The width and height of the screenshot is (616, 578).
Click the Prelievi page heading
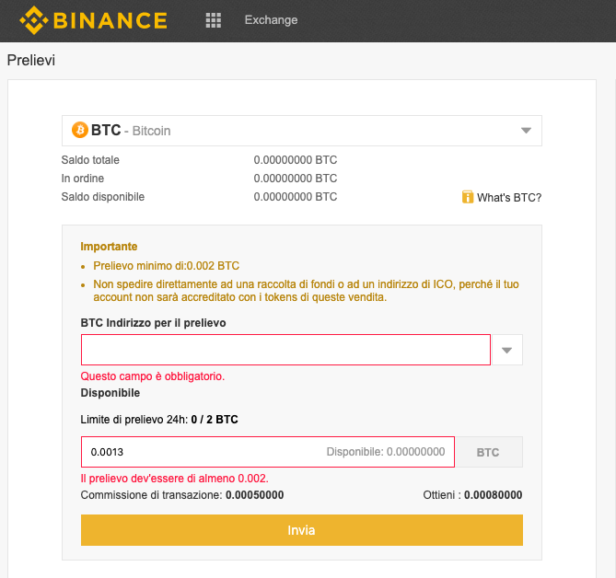coord(31,61)
